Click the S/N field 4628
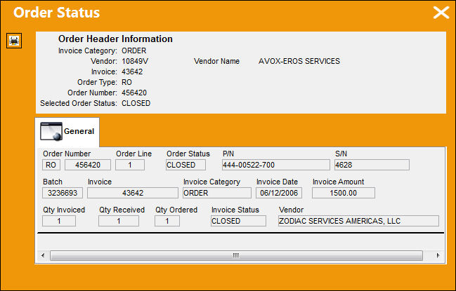The width and height of the screenshot is (456, 291). tap(372, 165)
